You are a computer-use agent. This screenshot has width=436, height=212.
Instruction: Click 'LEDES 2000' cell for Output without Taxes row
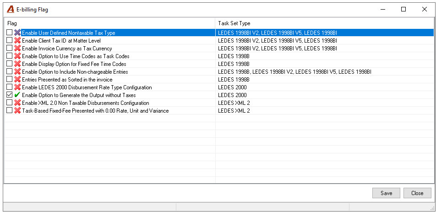pyautogui.click(x=325, y=95)
